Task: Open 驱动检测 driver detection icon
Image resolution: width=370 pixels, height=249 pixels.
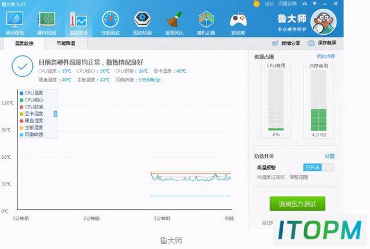Action: click(142, 19)
